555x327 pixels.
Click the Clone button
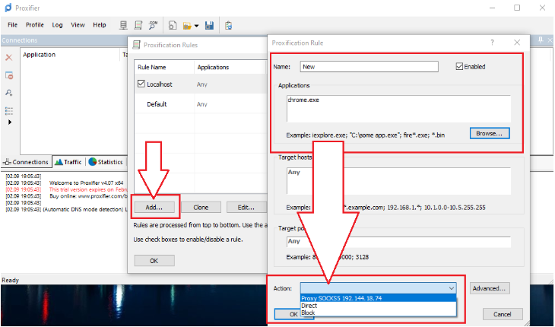[201, 207]
